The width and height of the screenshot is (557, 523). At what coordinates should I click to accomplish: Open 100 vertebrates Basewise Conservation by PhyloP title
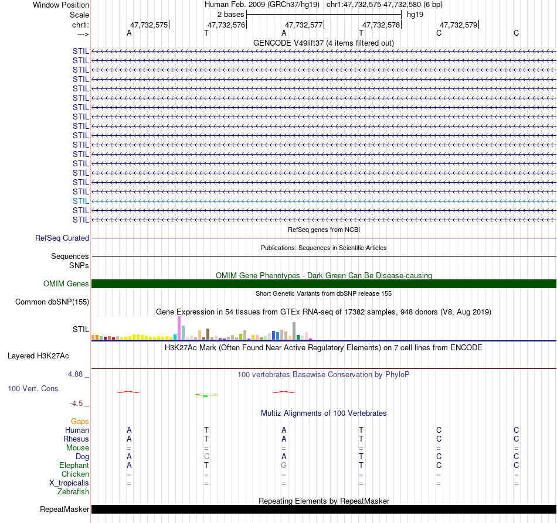(324, 374)
